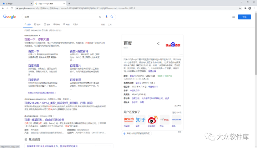Open the 百度--百度百科 sitelink
Image resolution: width=257 pixels, height=148 pixels.
coord(79,51)
